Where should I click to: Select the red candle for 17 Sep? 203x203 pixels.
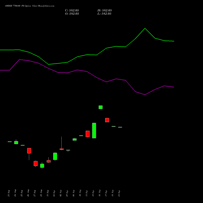(x=107, y=120)
